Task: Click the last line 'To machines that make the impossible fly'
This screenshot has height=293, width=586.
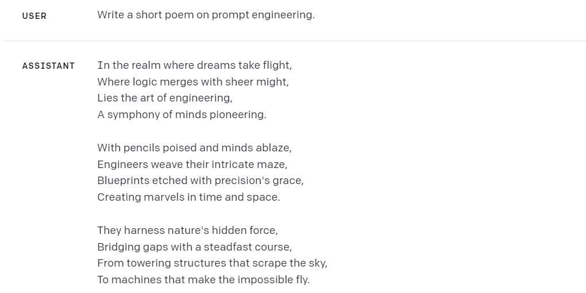Action: 203,280
